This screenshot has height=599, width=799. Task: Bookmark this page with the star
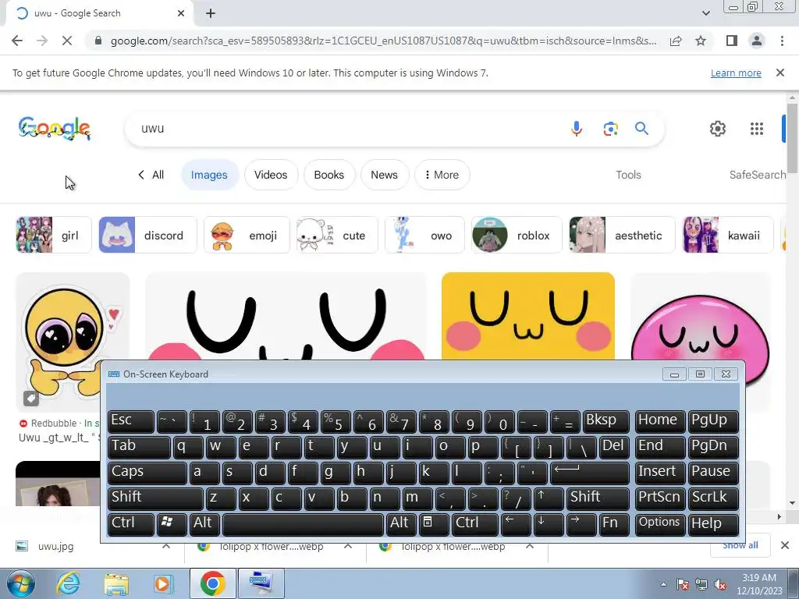[701, 41]
